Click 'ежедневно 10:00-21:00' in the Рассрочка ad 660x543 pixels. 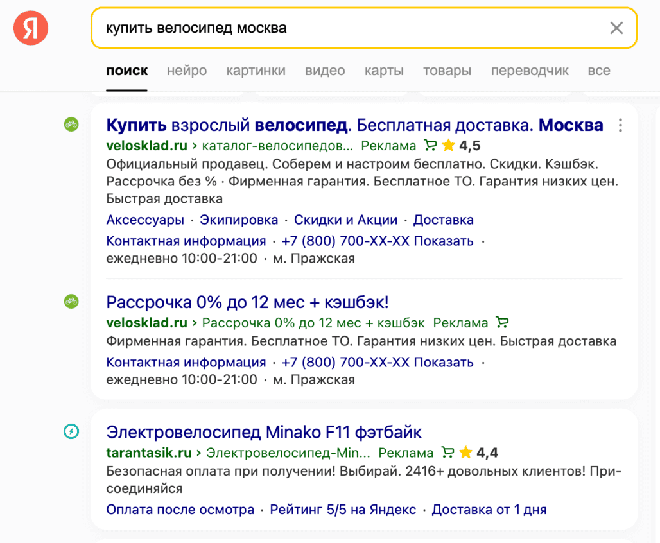pyautogui.click(x=182, y=379)
